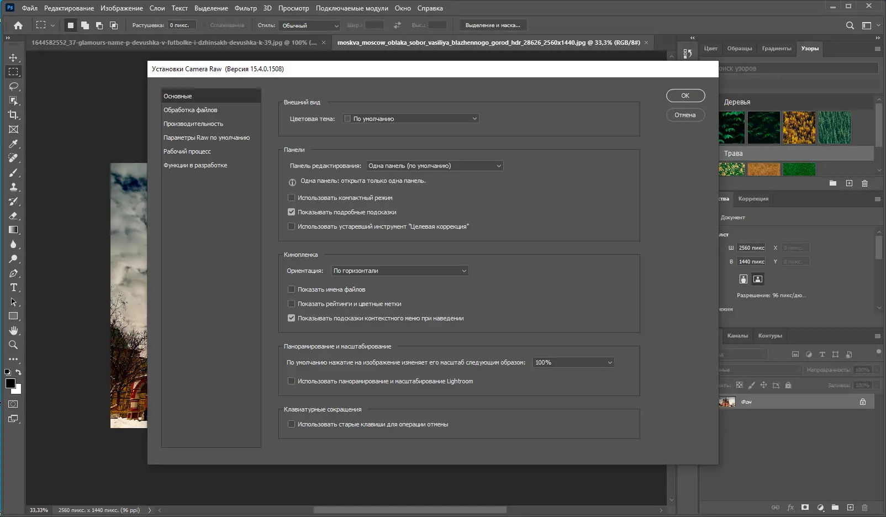Viewport: 886px width, 517px height.
Task: Enable компактный режим checkbox
Action: (x=291, y=197)
